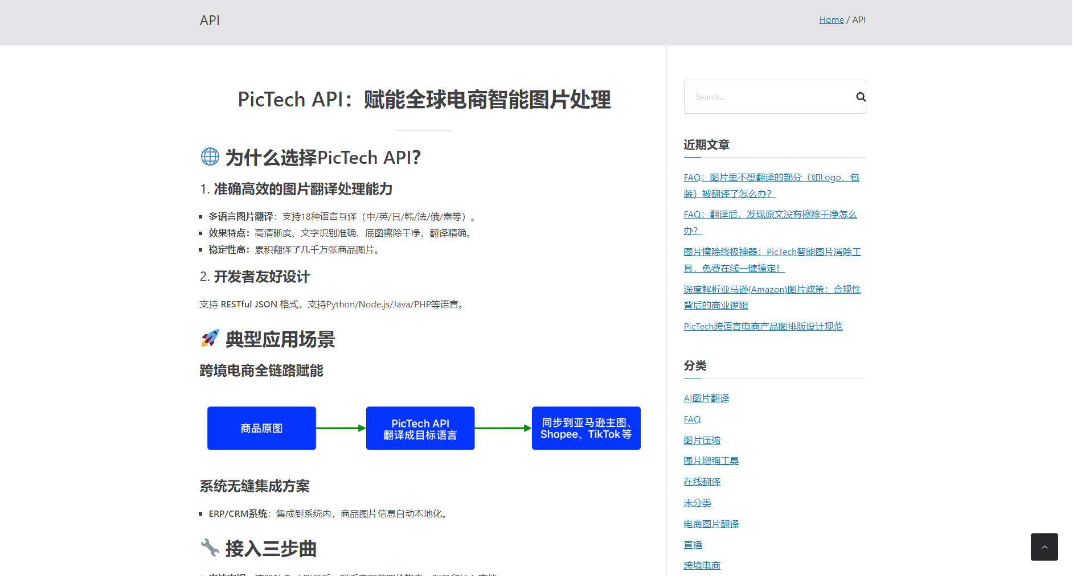1073x576 pixels.
Task: Click the PicTech API 翻译成目标语言 box
Action: click(420, 428)
